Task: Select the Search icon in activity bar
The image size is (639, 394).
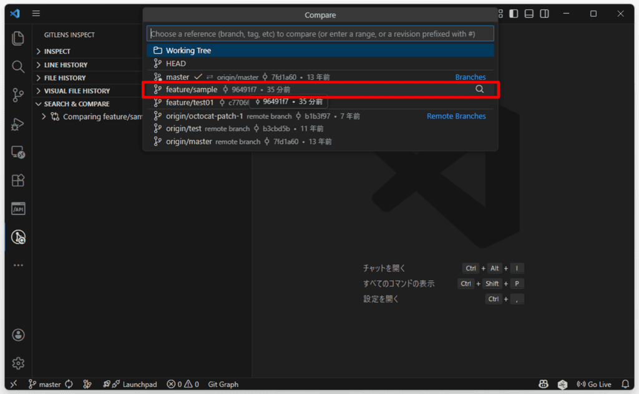Action: click(17, 67)
